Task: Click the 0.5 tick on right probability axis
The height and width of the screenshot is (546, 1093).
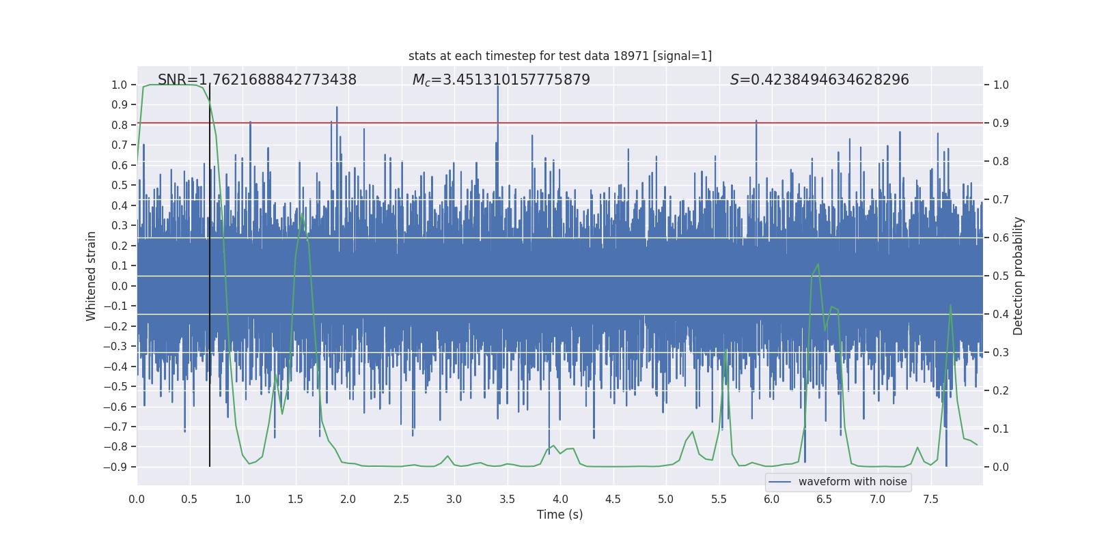Action: click(x=1000, y=276)
